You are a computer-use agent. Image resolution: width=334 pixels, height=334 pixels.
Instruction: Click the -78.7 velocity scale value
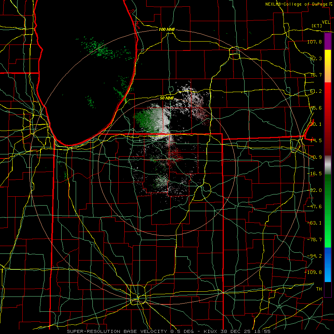[x=314, y=240]
